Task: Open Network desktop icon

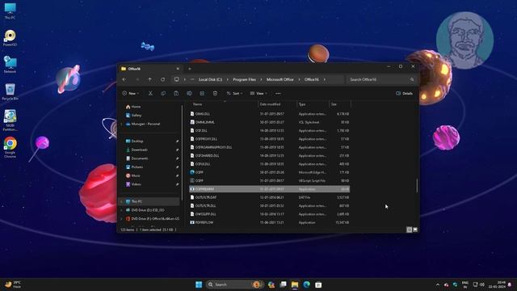Action: pos(10,65)
